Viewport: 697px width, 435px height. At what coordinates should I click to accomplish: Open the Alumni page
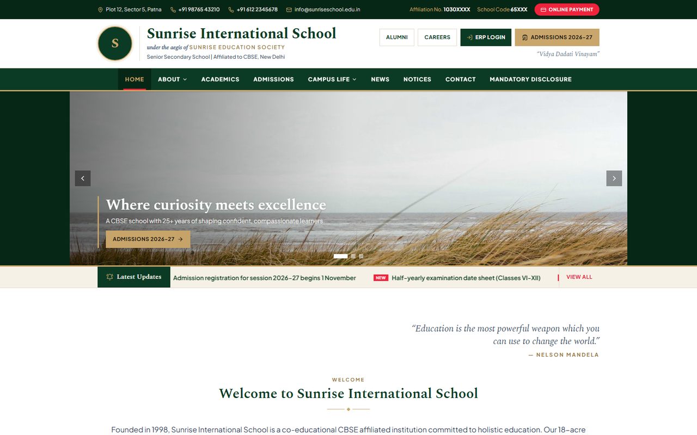coord(397,38)
